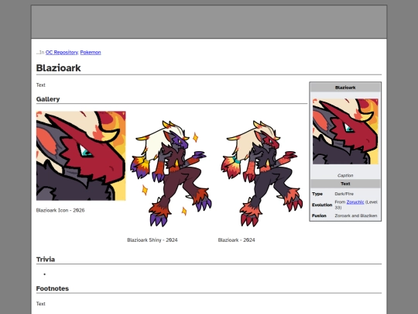This screenshot has height=314, width=418.
Task: Click the Trivia section heading
Action: tap(46, 260)
